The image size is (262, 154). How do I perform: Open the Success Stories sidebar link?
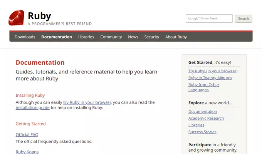pos(202,132)
